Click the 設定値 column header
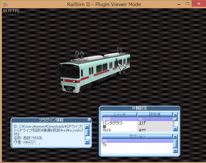The image size is (206, 163). (155, 115)
